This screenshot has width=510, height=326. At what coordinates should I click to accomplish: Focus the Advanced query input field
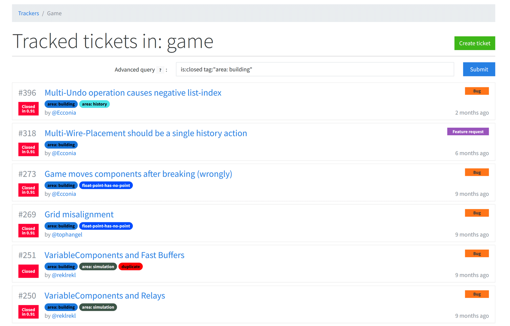[x=315, y=69]
